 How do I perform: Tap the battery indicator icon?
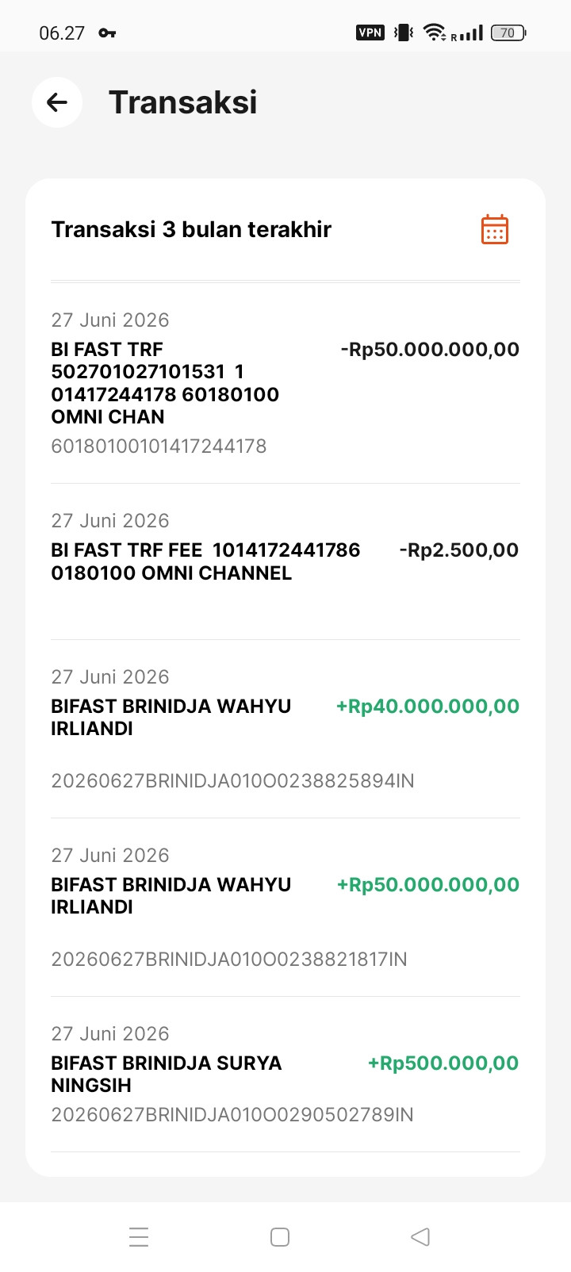tap(508, 33)
